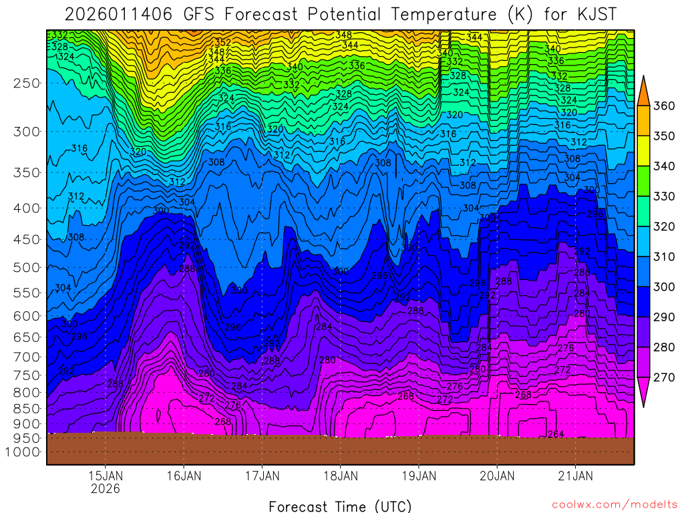Select the 21JAN time axis label

[575, 476]
